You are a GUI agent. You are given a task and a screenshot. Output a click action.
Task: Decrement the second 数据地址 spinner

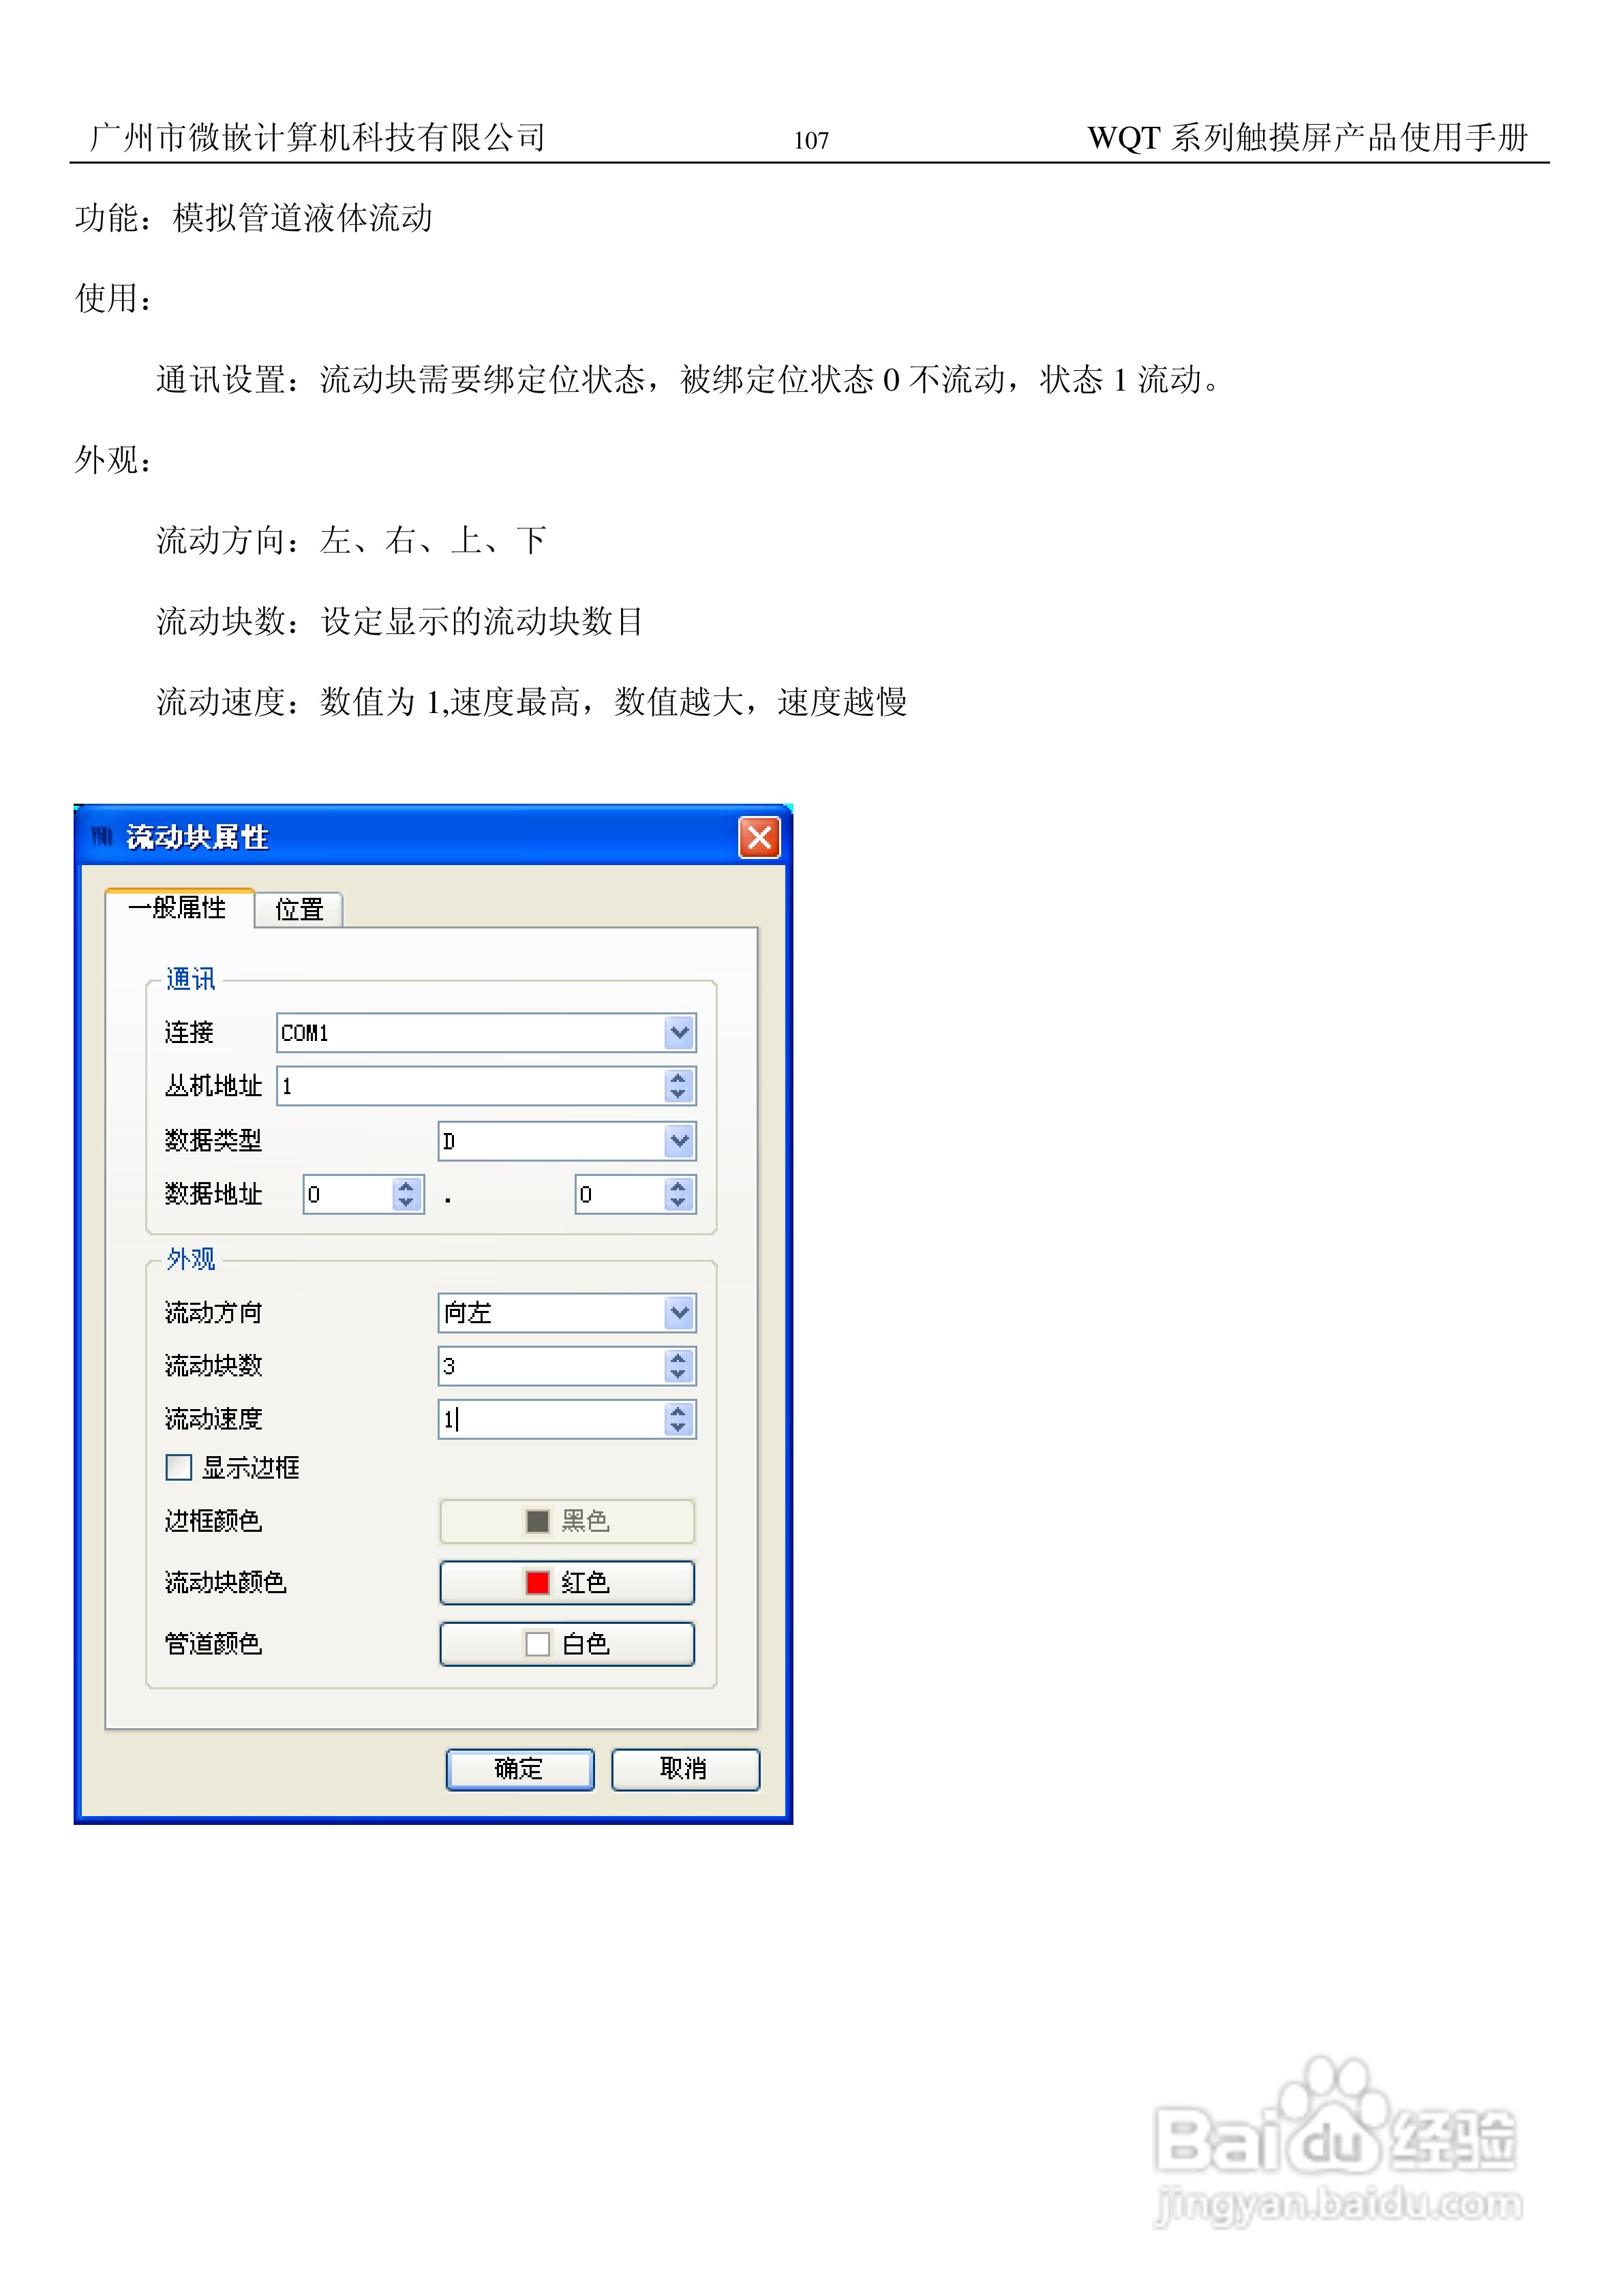coord(678,1202)
